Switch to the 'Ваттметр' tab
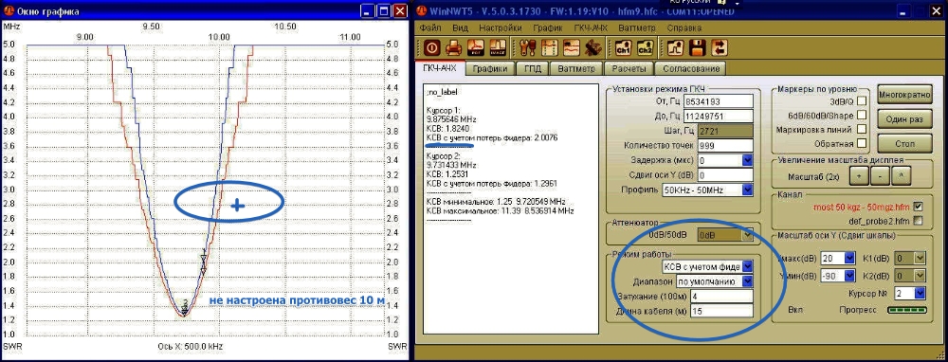The height and width of the screenshot is (362, 948). point(576,68)
